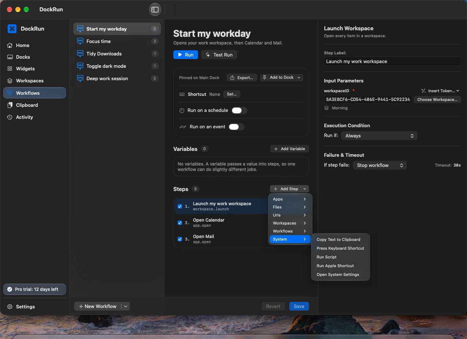This screenshot has height=339, width=467.
Task: Click the Export button
Action: [242, 78]
